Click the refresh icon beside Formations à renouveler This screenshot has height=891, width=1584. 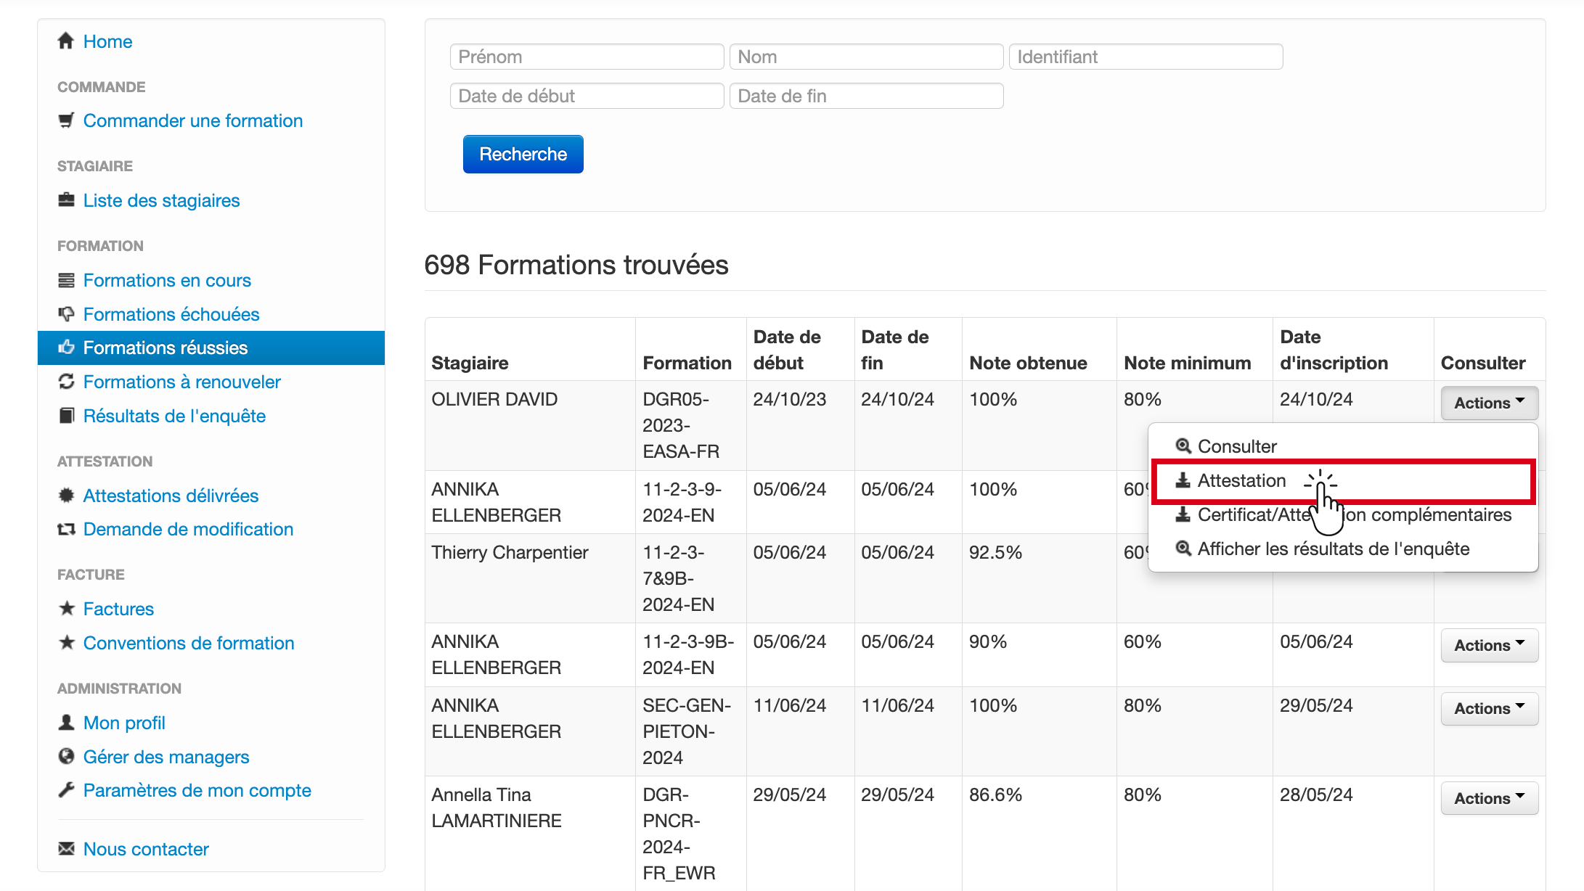pyautogui.click(x=66, y=381)
